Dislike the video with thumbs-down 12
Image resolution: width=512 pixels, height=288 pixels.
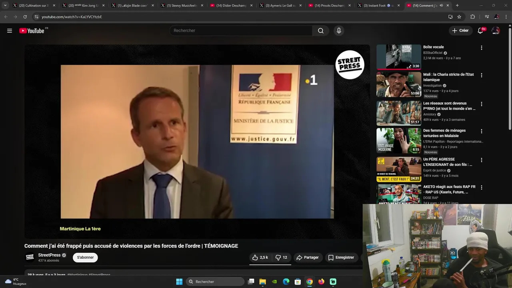coord(281,258)
